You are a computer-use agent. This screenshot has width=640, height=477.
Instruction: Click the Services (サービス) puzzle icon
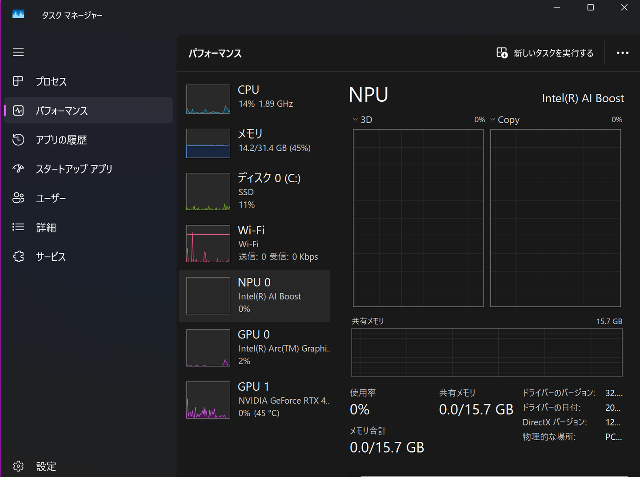(18, 257)
